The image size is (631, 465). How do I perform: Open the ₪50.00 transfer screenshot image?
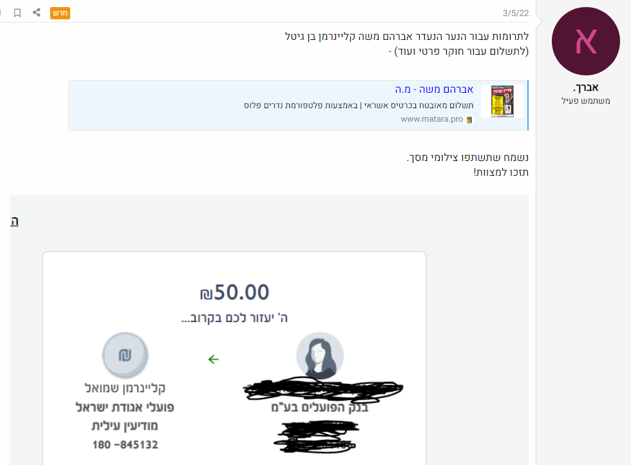tap(234, 358)
